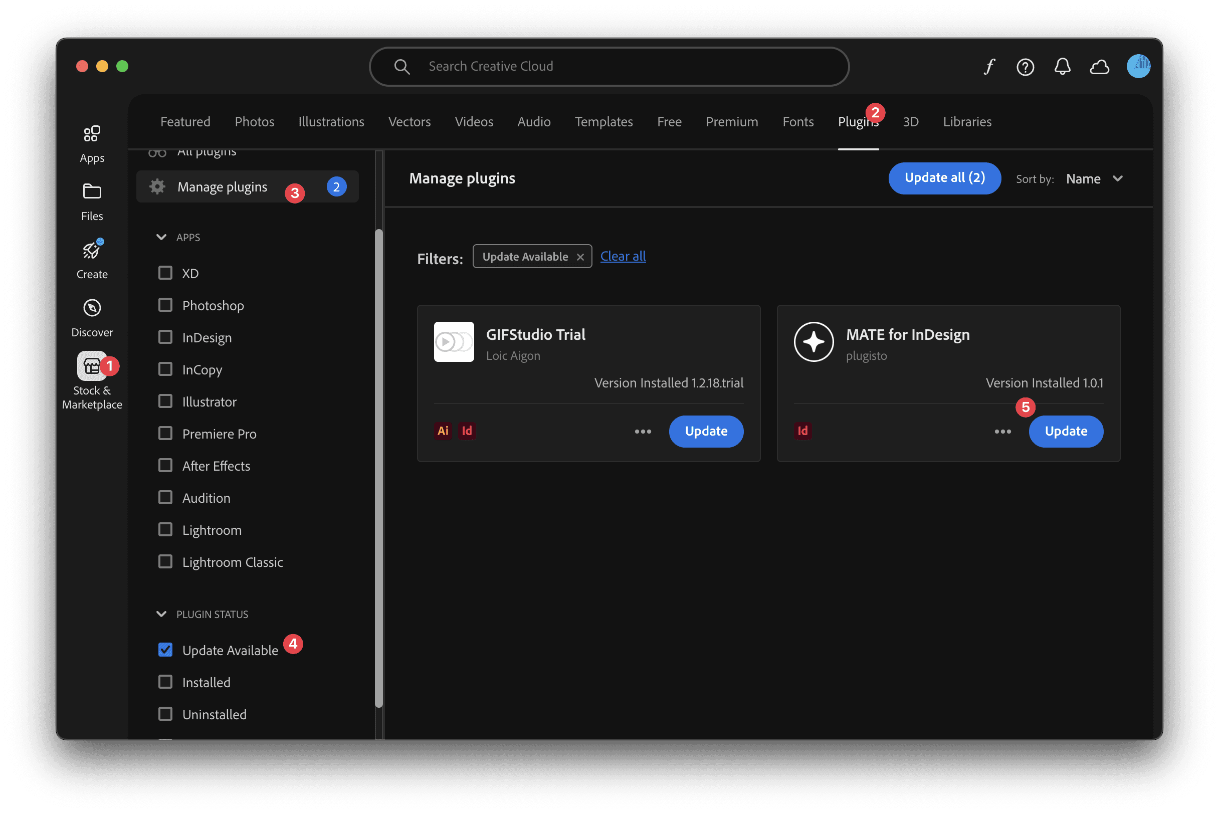Click the Clear all filters link
Image resolution: width=1219 pixels, height=814 pixels.
(x=623, y=256)
